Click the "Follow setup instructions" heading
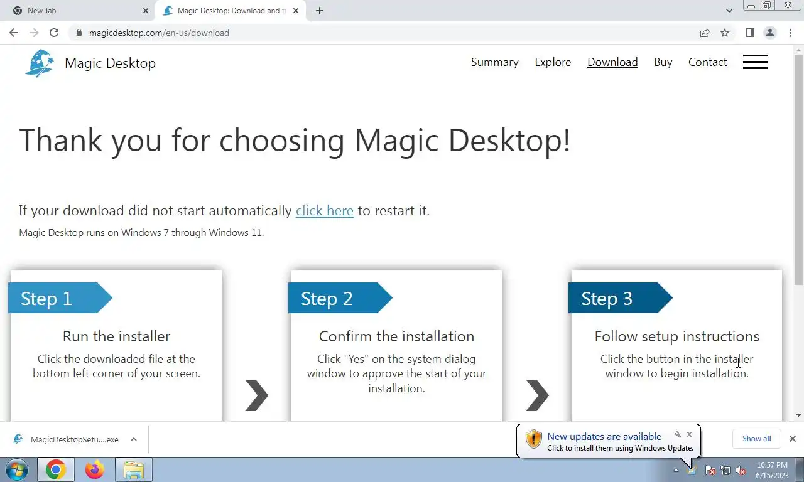The height and width of the screenshot is (482, 804). tap(677, 336)
